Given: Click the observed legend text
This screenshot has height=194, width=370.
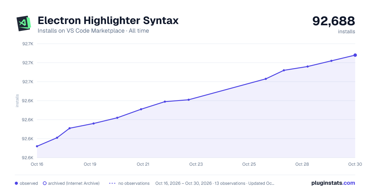Looking at the screenshot, I should [x=29, y=183].
